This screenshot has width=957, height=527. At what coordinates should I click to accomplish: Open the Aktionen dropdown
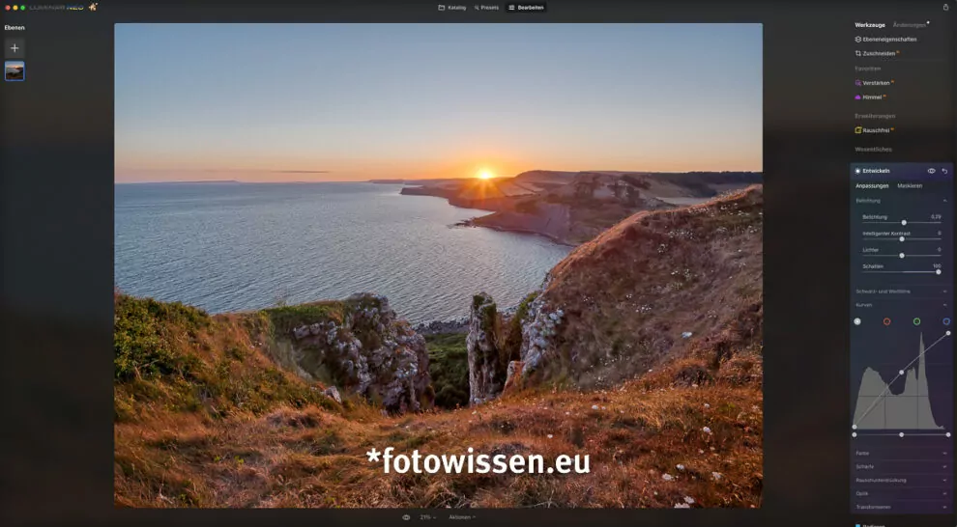(462, 517)
